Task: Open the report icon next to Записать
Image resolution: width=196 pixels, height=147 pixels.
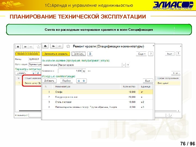Action: (90, 54)
